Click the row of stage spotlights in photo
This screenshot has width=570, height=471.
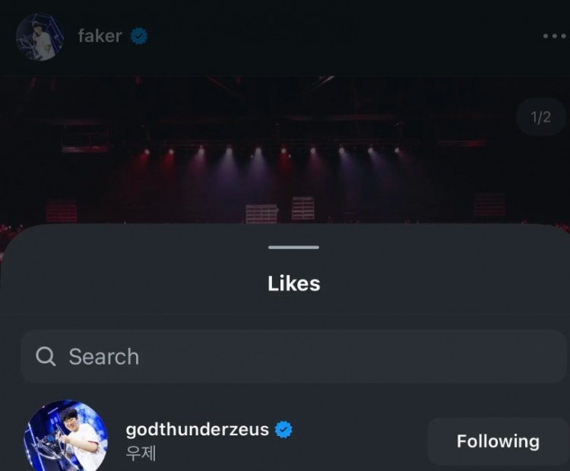click(x=271, y=151)
